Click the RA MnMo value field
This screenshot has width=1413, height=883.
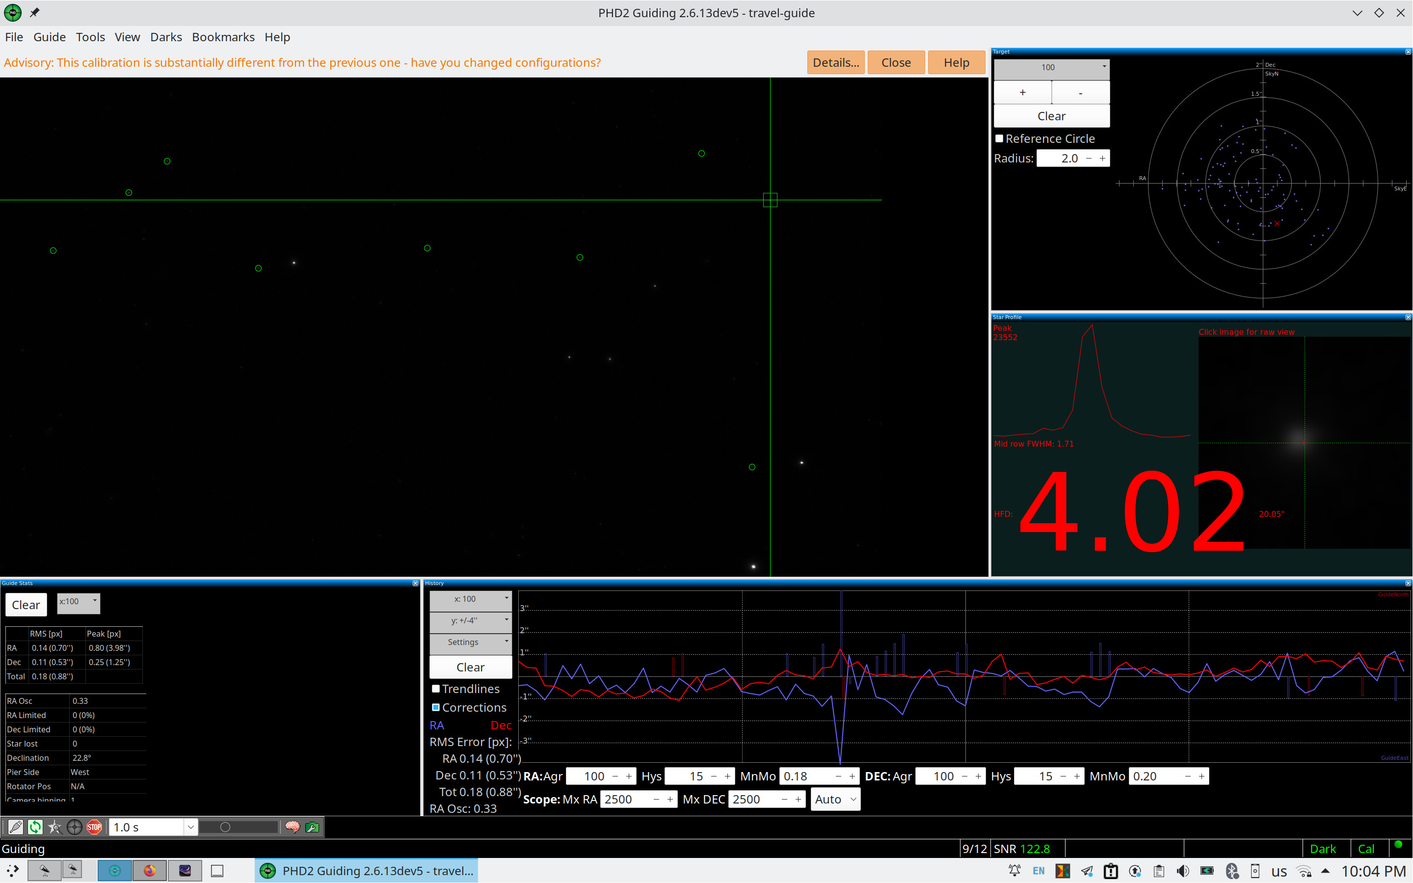[806, 776]
